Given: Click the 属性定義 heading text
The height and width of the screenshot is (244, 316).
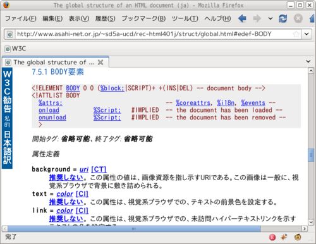Looking at the screenshot, I should click(46, 154).
